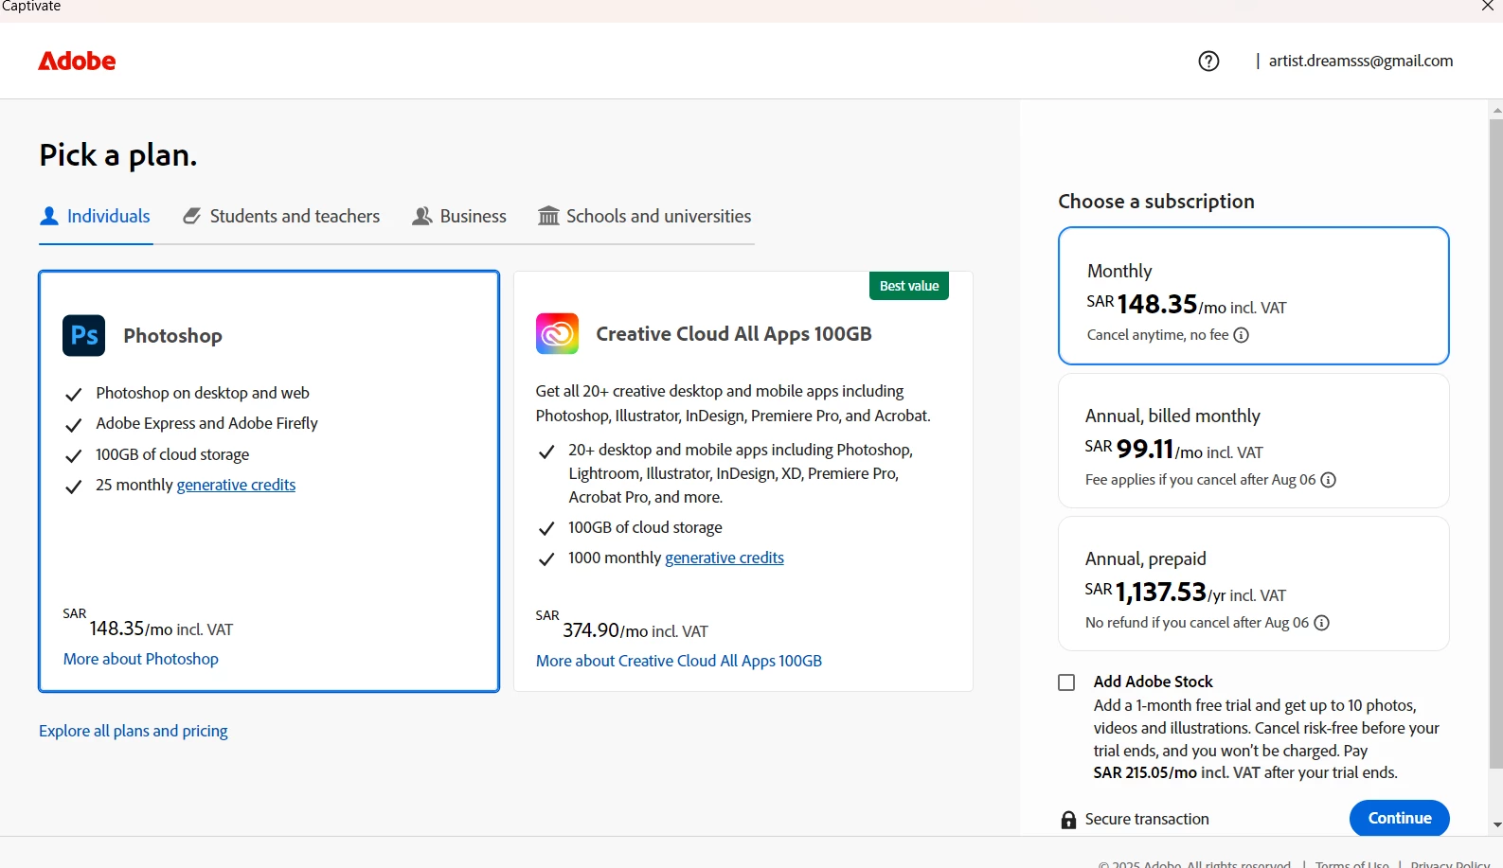Click info icon next to Cancel anytime
The image size is (1503, 868).
pos(1241,335)
